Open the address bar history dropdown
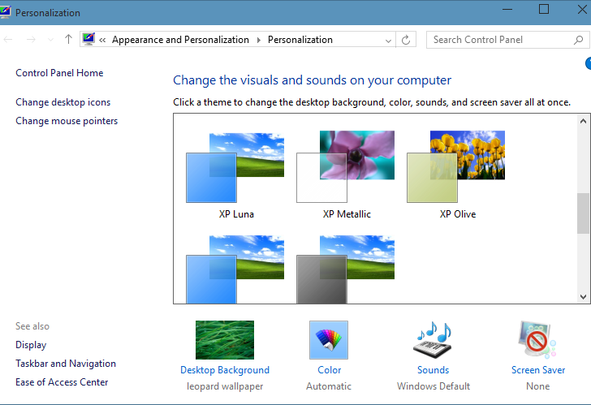Screen dimensions: 591x405 coord(388,40)
